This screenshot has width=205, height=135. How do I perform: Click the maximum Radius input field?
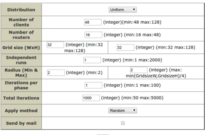(139, 70)
